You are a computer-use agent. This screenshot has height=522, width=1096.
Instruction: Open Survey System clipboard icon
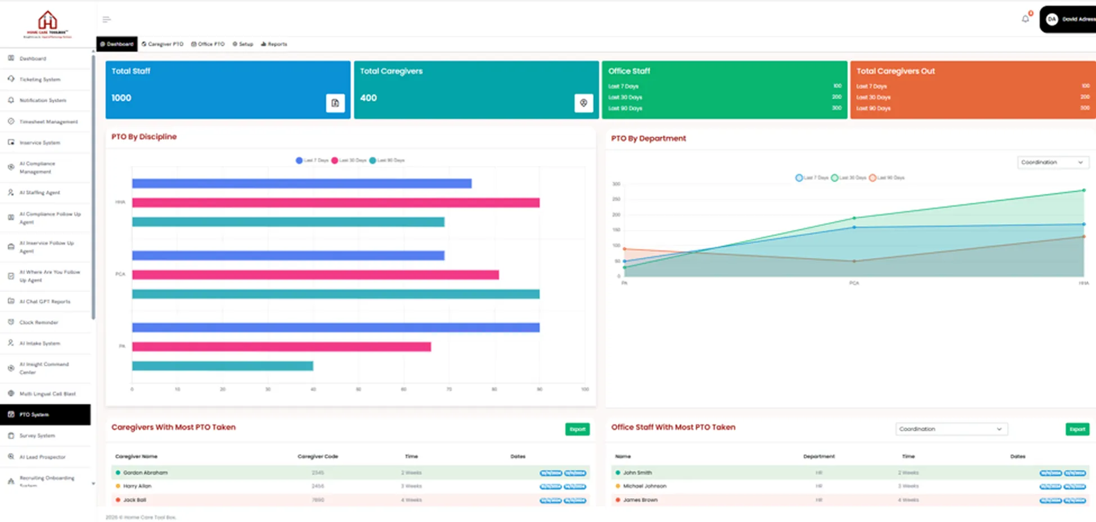11,435
